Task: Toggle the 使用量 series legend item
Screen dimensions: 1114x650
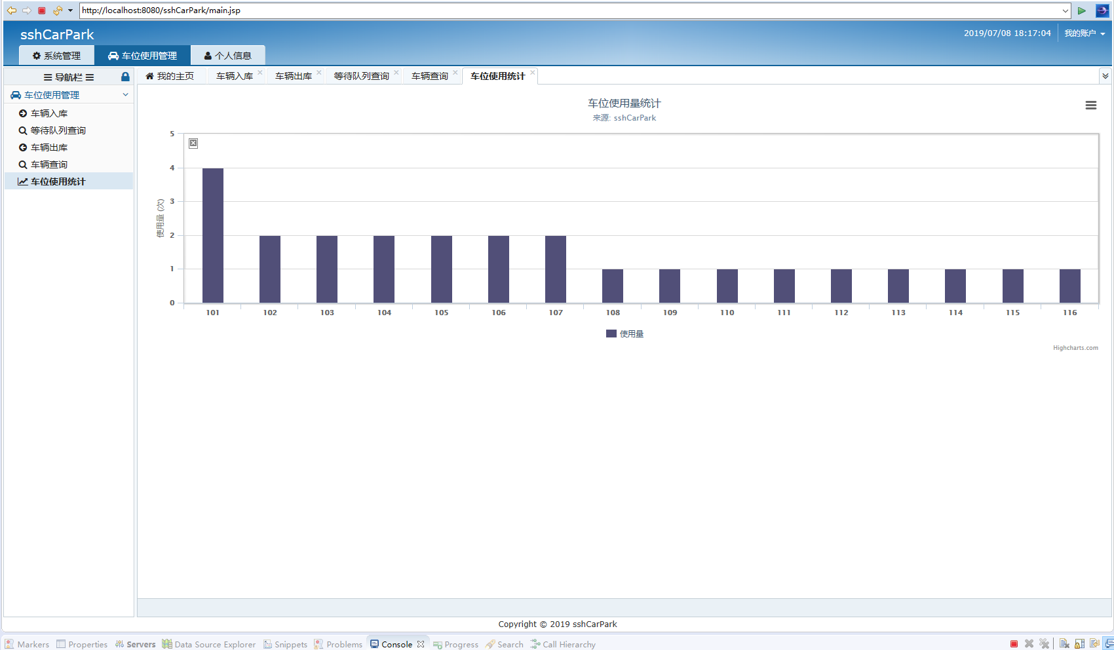Action: point(625,334)
